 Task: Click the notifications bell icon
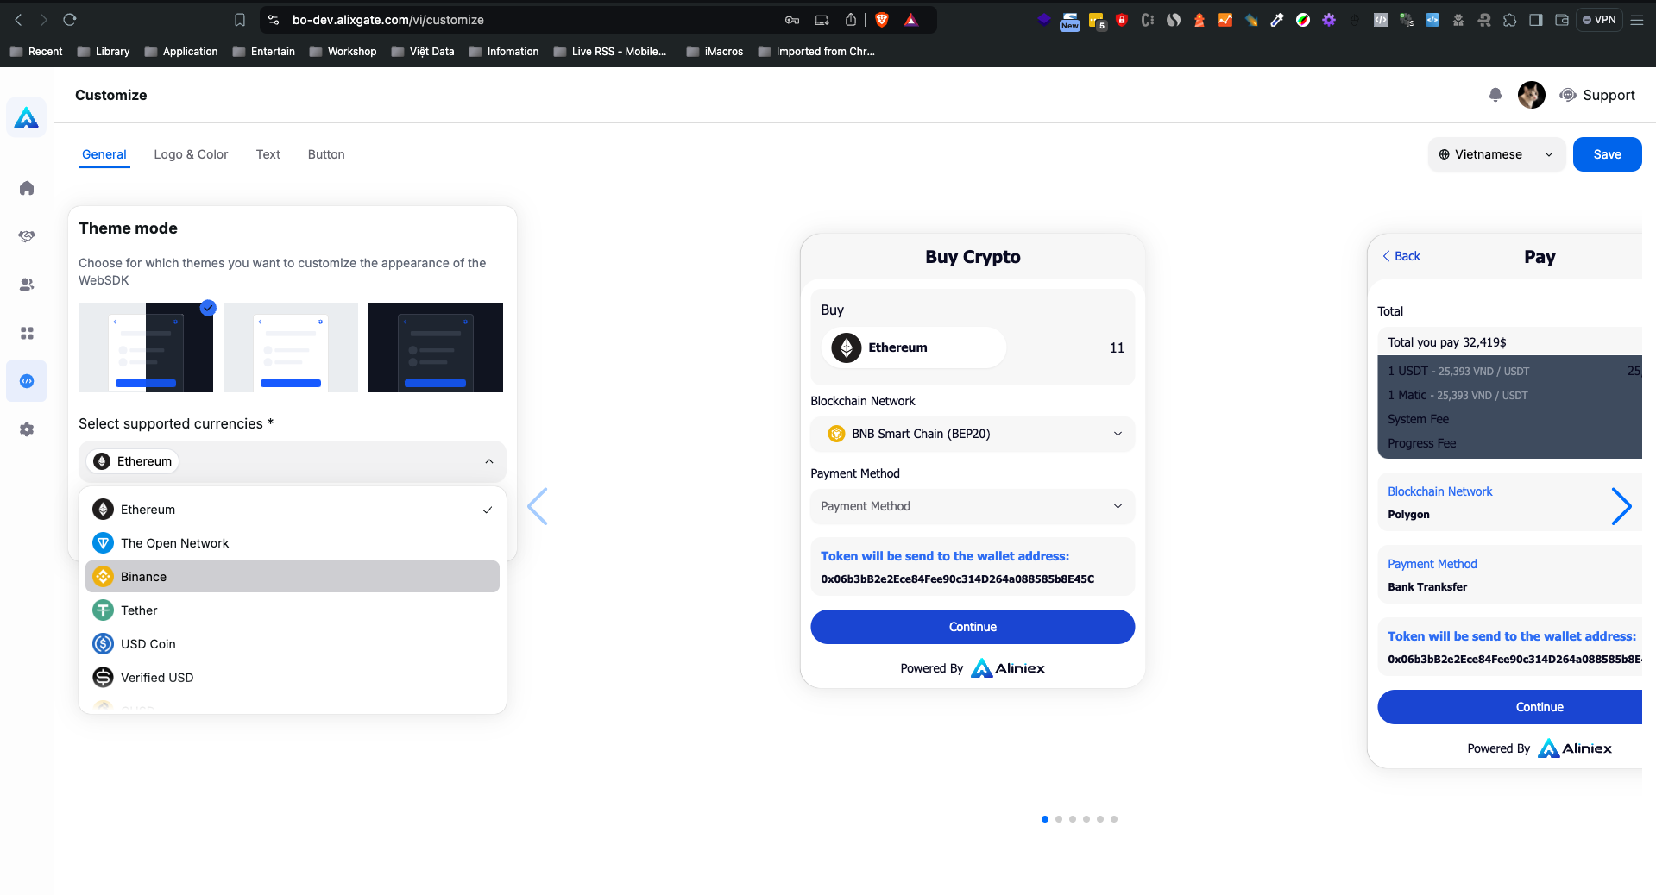[x=1495, y=95]
